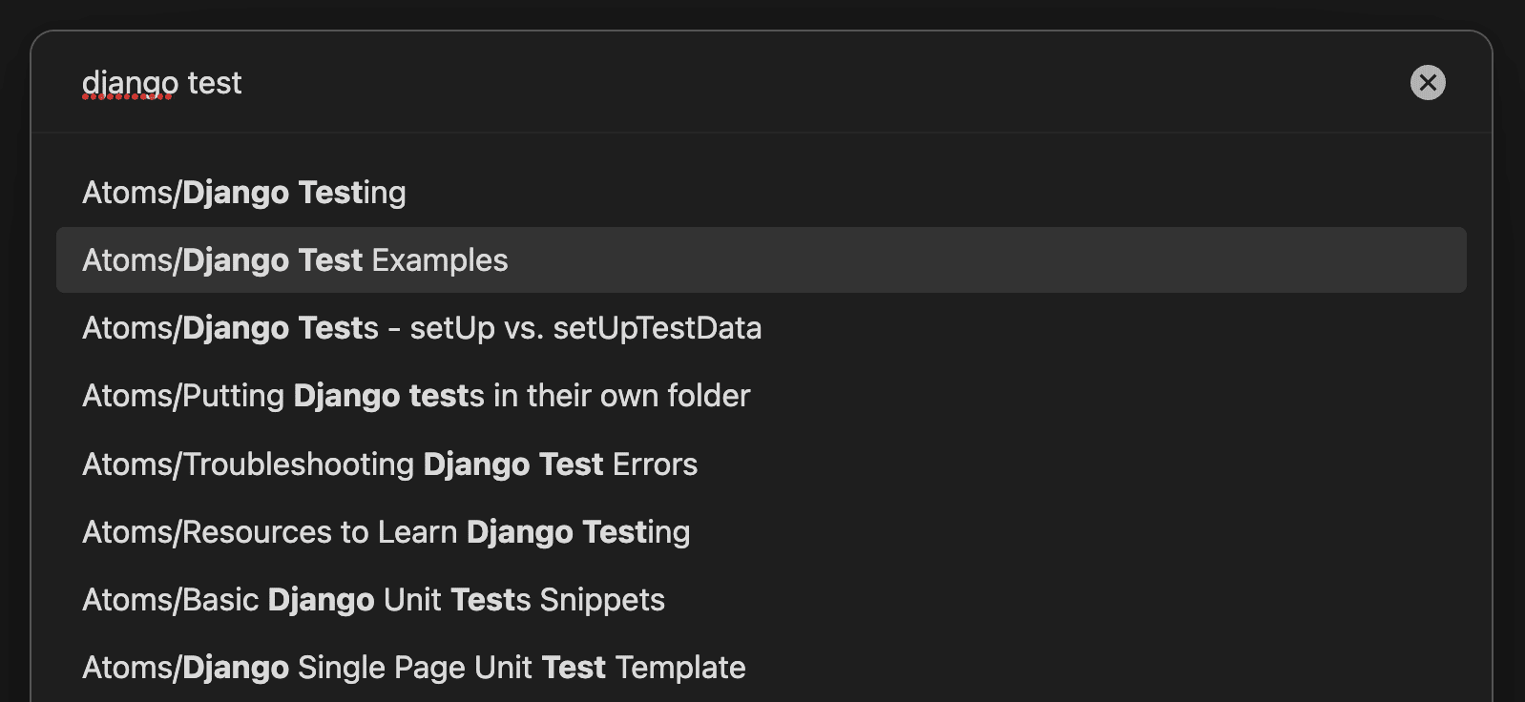Go to the setUp vs. setUpTestData note

coord(422,328)
